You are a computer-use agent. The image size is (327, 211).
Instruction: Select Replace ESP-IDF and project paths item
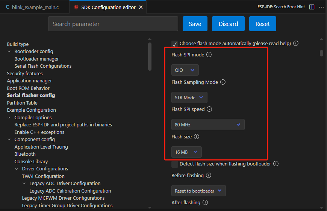(x=63, y=125)
